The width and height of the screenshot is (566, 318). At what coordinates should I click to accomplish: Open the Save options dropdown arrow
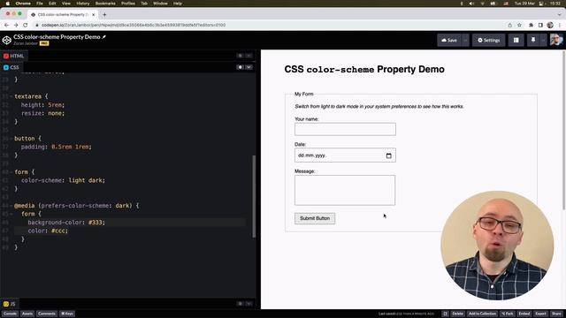click(465, 40)
